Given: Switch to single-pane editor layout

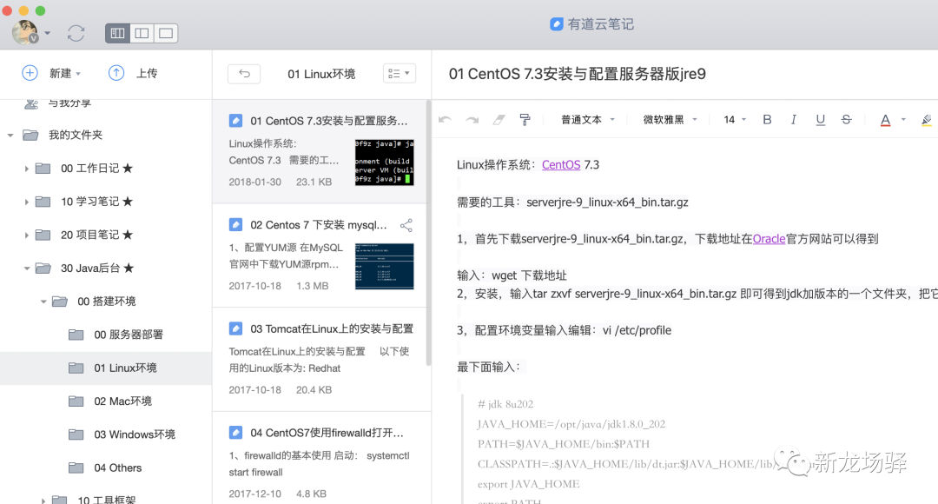Looking at the screenshot, I should (166, 34).
